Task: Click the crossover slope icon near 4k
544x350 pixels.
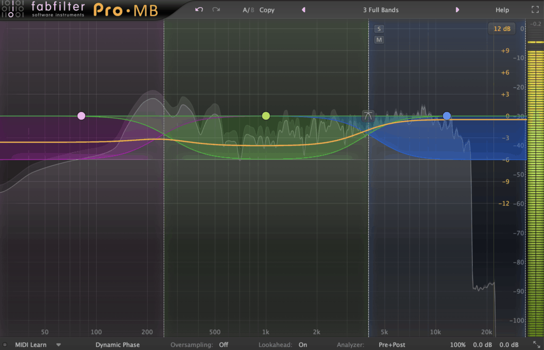Action: (368, 116)
